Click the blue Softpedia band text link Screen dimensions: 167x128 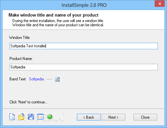point(36,79)
